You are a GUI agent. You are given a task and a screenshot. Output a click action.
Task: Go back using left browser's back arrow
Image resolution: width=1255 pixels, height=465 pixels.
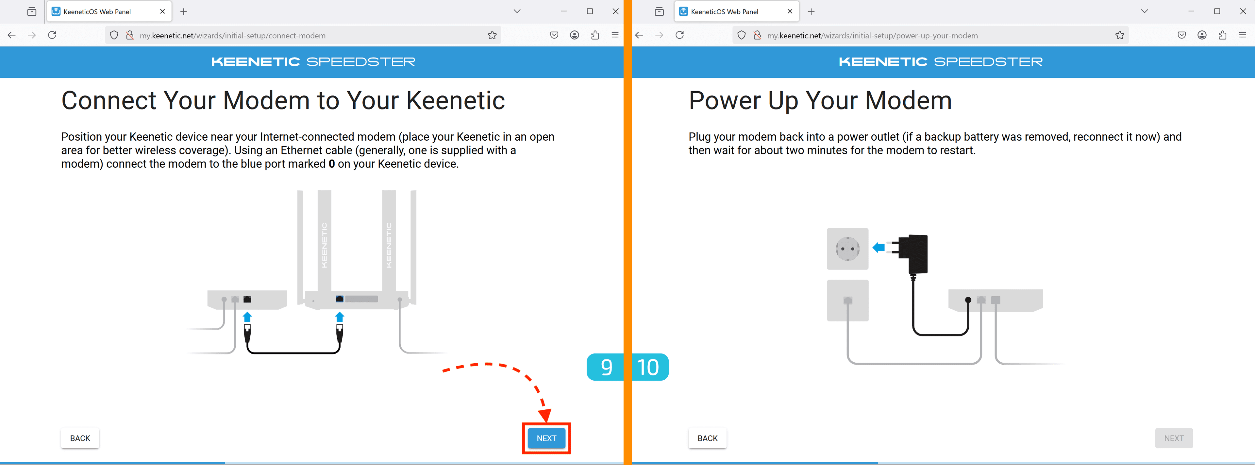coord(12,35)
